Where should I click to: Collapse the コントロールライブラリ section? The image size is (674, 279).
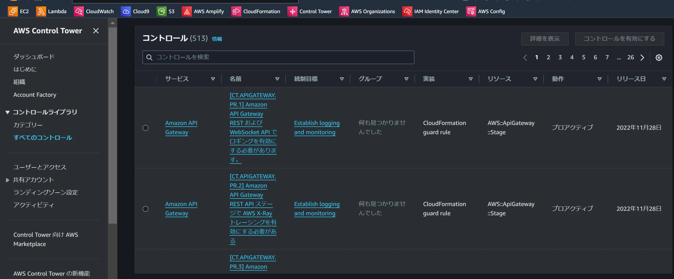(8, 112)
